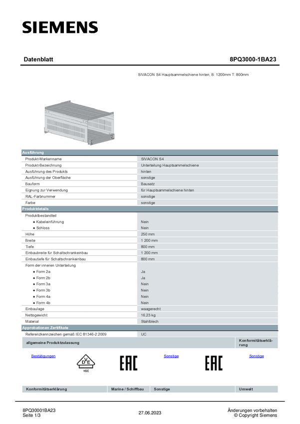Select the Ausführung section header

150,153
